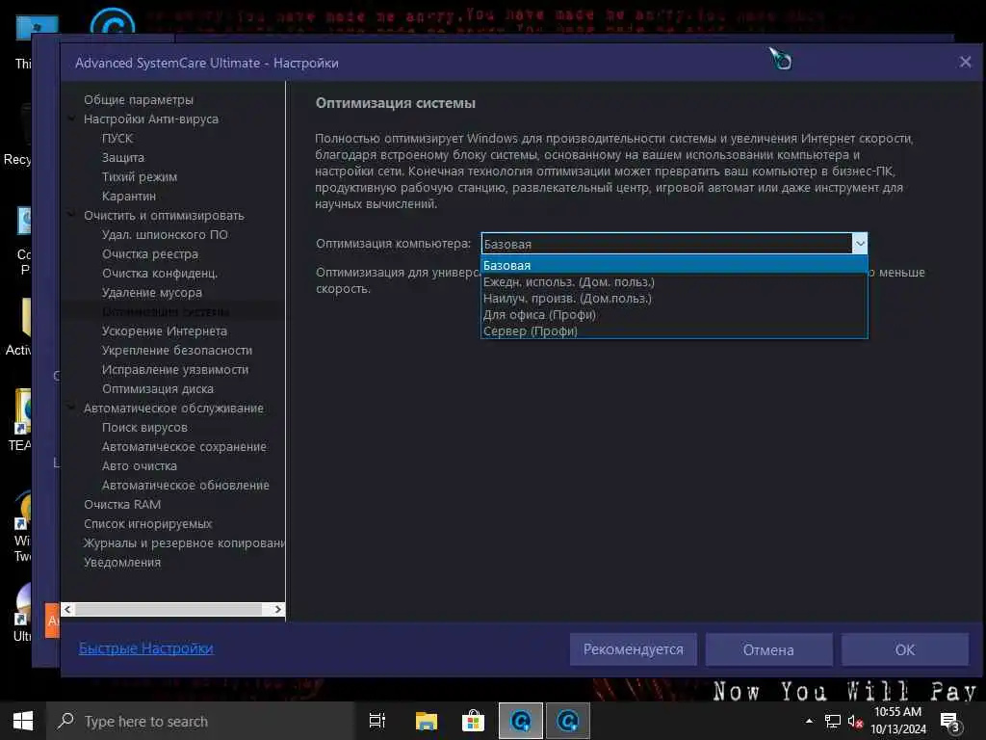Choose Сервер (Профи) option

[674, 331]
